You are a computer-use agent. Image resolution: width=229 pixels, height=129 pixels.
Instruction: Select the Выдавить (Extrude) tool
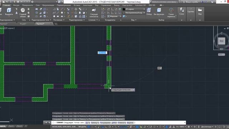(9, 11)
